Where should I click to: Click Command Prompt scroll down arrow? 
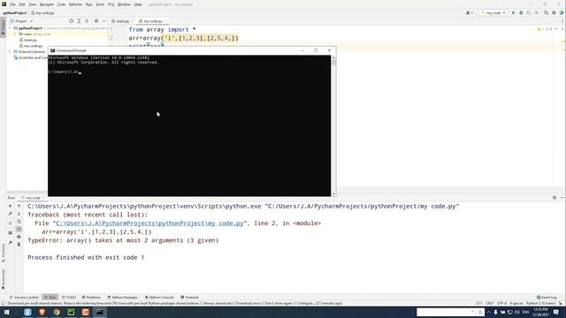333,194
